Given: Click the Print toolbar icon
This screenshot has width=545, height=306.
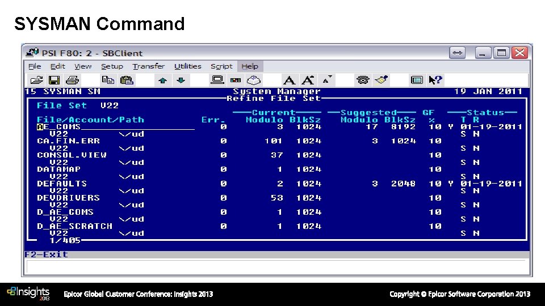Looking at the screenshot, I should 72,80.
